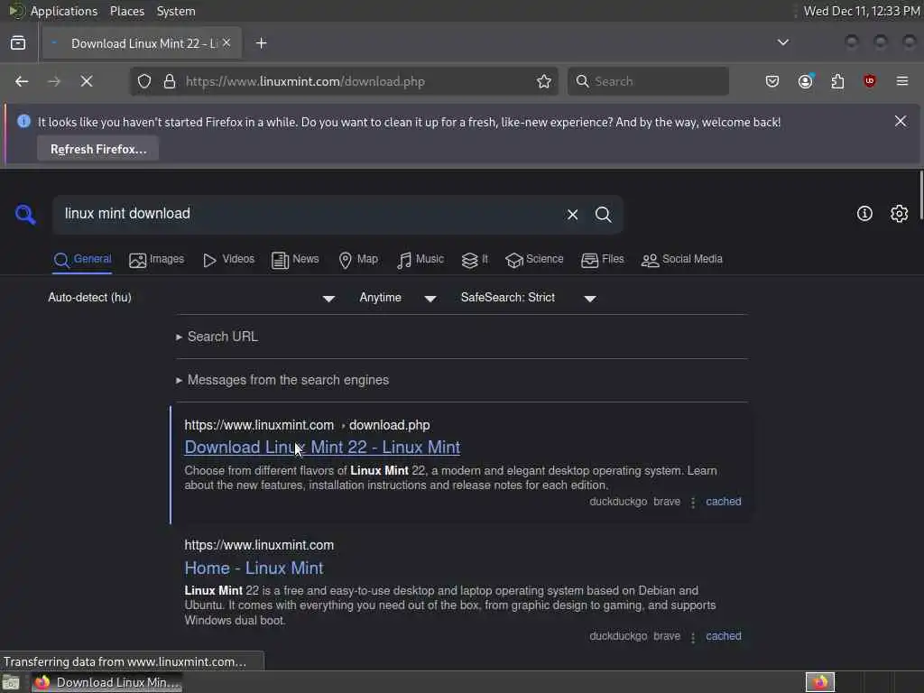Clear the linux mint download query

[572, 215]
